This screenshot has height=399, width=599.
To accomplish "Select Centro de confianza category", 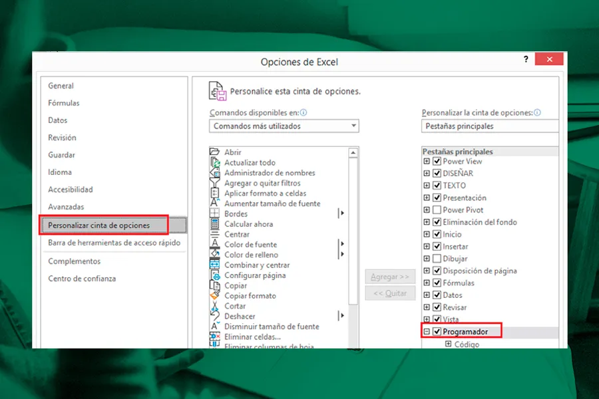I will coord(82,279).
